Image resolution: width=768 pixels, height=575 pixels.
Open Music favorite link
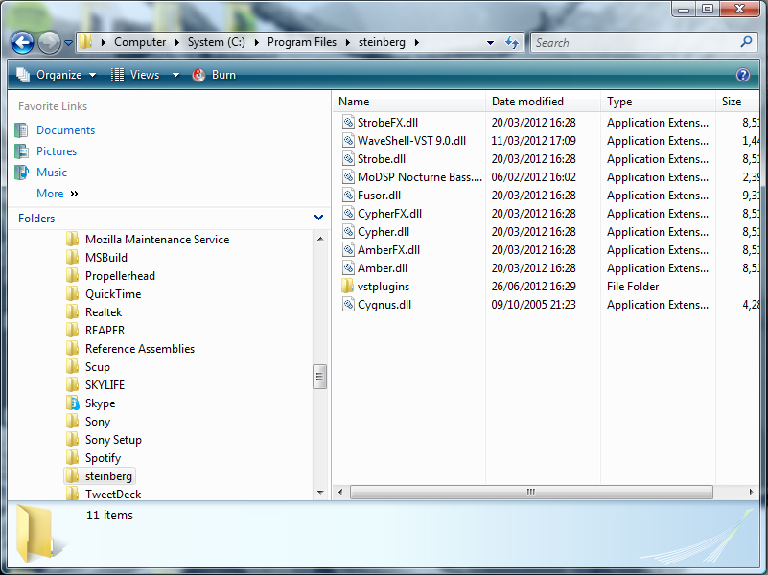(52, 172)
